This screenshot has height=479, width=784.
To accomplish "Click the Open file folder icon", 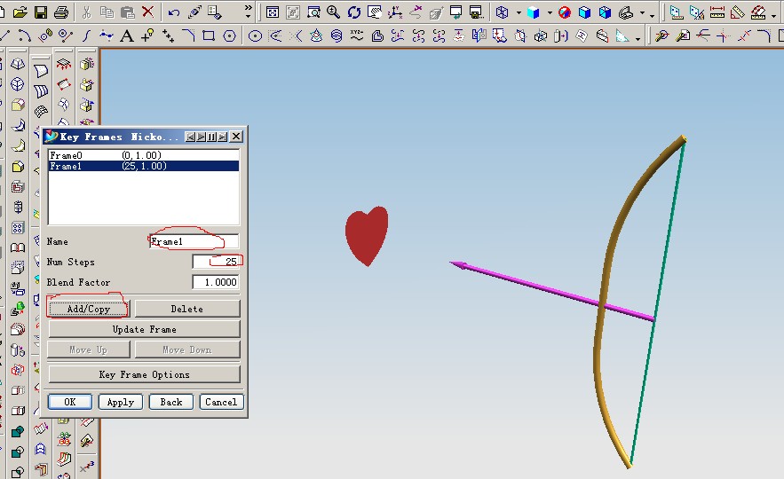I will point(19,12).
